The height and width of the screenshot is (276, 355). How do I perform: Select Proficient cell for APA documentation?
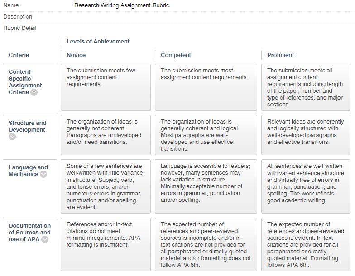point(306,244)
